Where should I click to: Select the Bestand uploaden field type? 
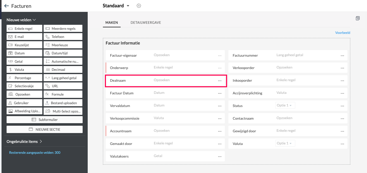pos(63,103)
